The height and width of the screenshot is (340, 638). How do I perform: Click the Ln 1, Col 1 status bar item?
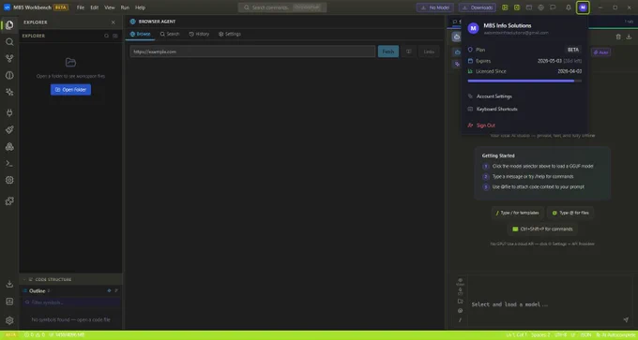pyautogui.click(x=516, y=335)
